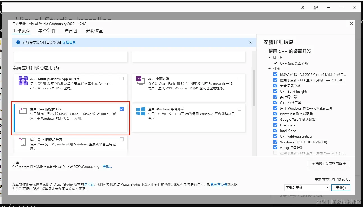The height and width of the screenshot is (207, 363).
Task: Collapse the 已包含 section
Action: 270,58
